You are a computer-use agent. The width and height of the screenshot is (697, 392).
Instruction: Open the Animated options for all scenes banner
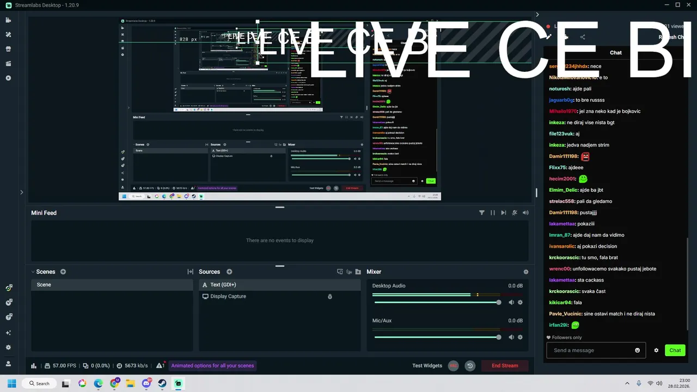click(212, 366)
